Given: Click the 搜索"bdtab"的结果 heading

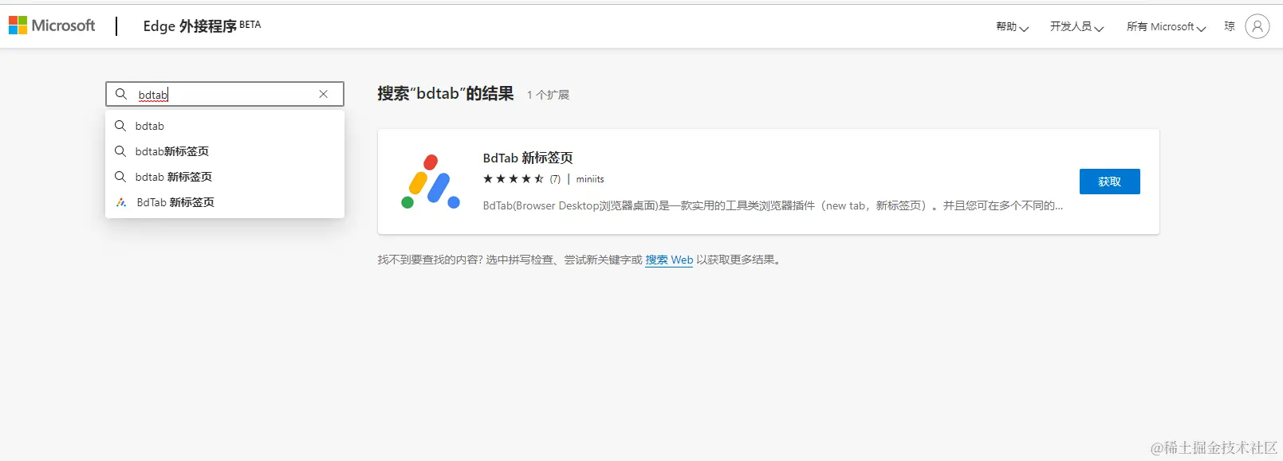Looking at the screenshot, I should pyautogui.click(x=446, y=94).
